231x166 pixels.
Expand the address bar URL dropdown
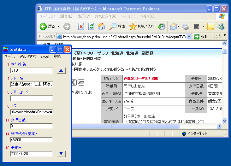tap(189, 37)
